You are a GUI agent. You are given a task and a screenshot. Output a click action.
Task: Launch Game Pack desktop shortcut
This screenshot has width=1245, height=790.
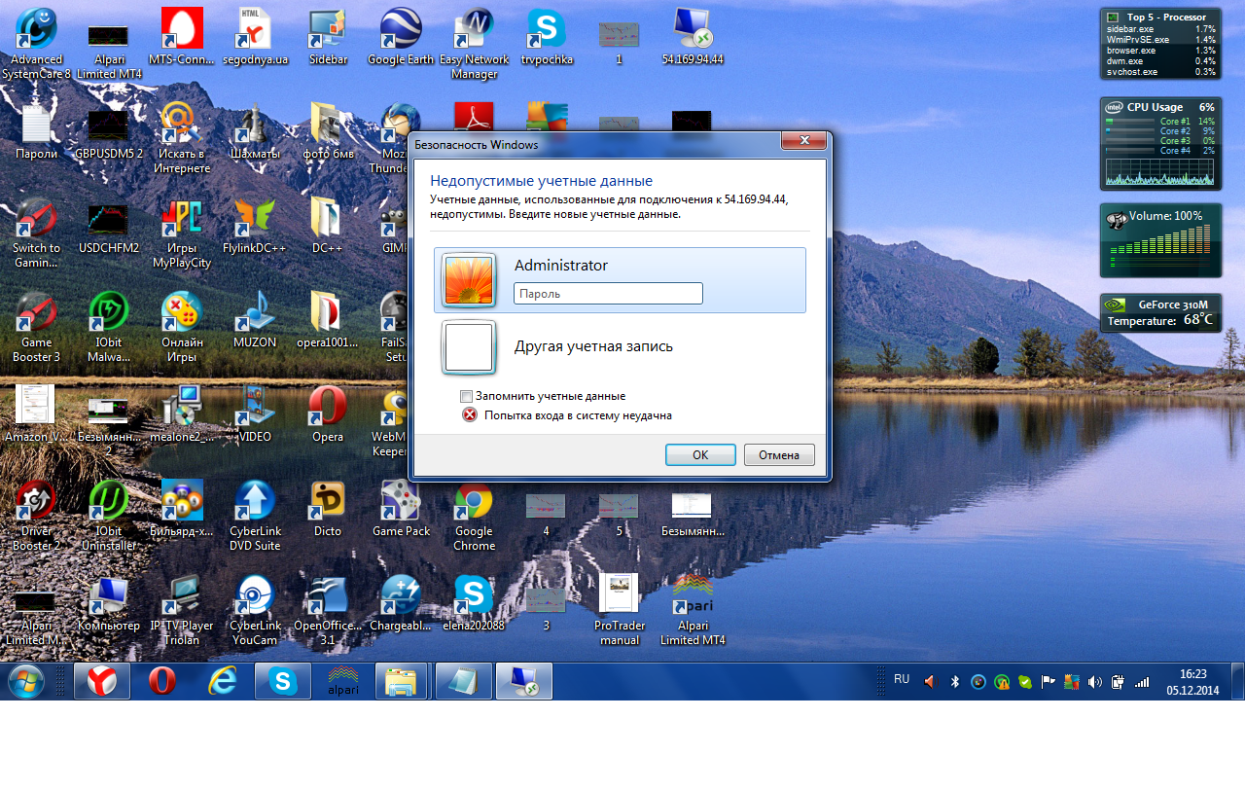point(401,509)
